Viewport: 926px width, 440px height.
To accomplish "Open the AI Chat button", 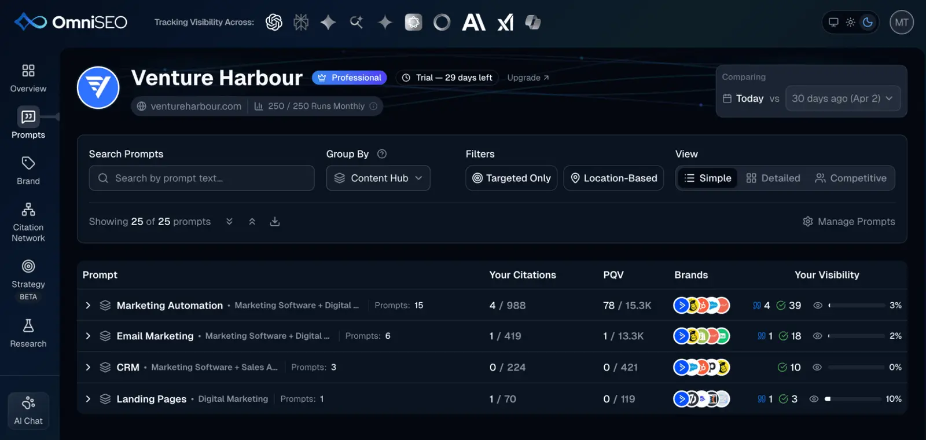I will 28,411.
